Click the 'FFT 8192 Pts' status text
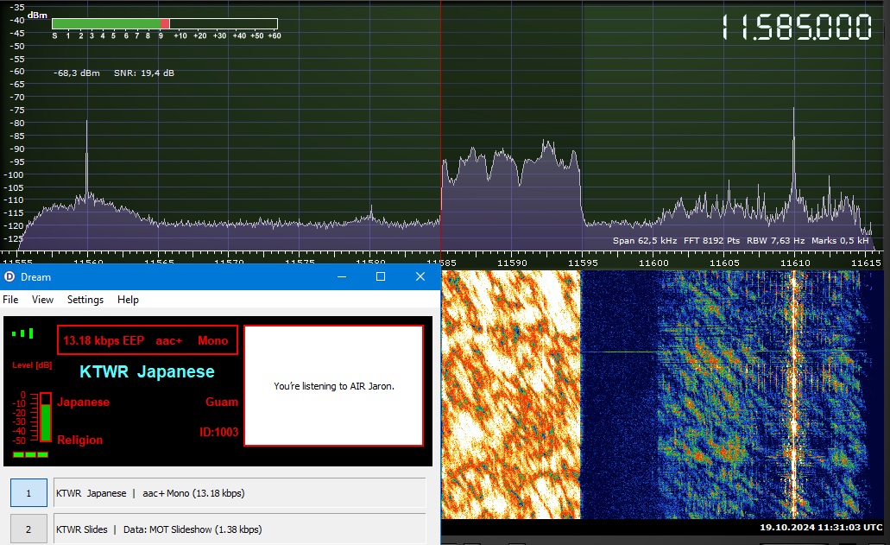Viewport: 890px width, 545px height. point(712,241)
